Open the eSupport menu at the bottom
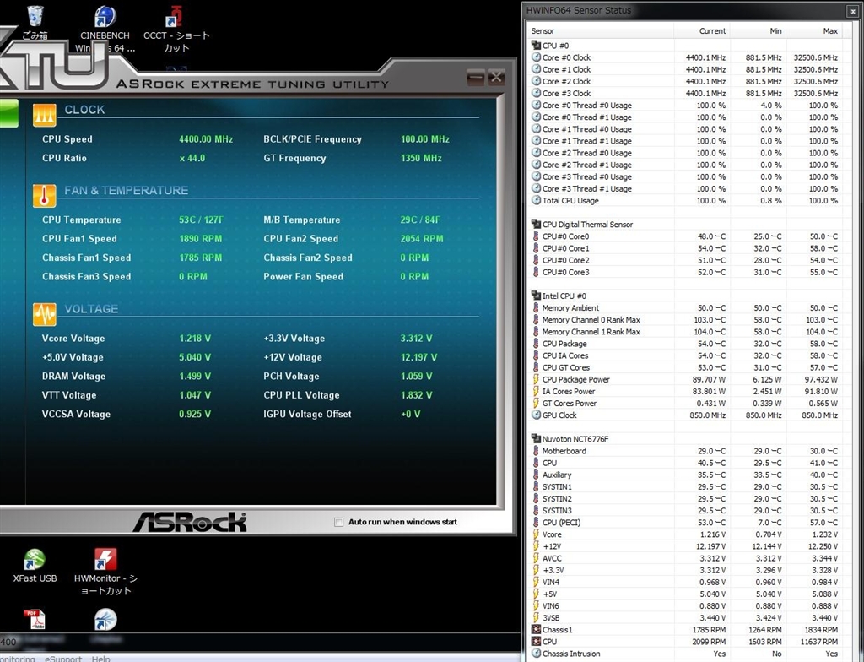This screenshot has width=864, height=662. tap(62, 659)
